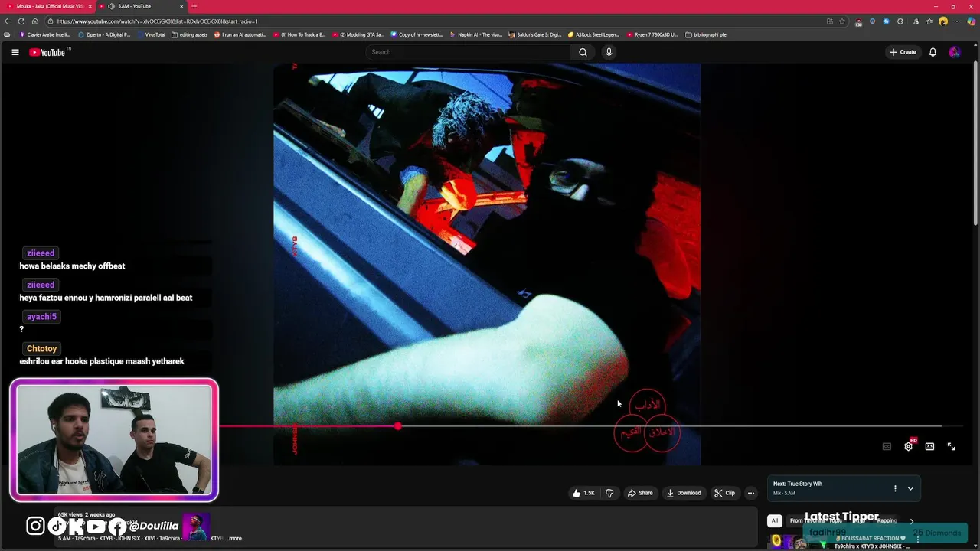Go back in browser history
This screenshot has height=551, width=980.
pyautogui.click(x=8, y=21)
